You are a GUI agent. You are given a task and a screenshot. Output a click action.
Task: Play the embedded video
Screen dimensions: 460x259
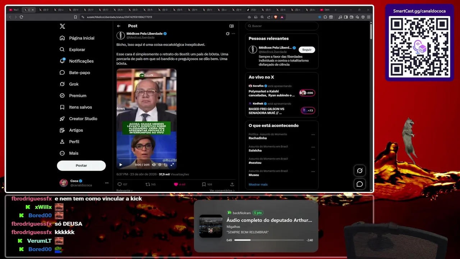click(121, 165)
